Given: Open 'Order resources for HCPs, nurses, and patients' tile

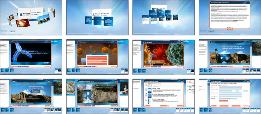Looking at the screenshot, I should (x=108, y=21).
